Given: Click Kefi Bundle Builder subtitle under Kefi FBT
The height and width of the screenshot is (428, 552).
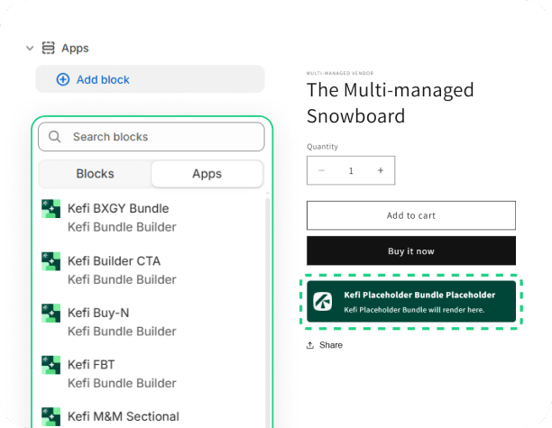Looking at the screenshot, I should pyautogui.click(x=122, y=383).
